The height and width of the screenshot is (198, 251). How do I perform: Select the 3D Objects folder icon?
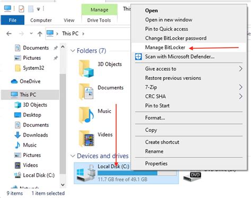(86, 69)
